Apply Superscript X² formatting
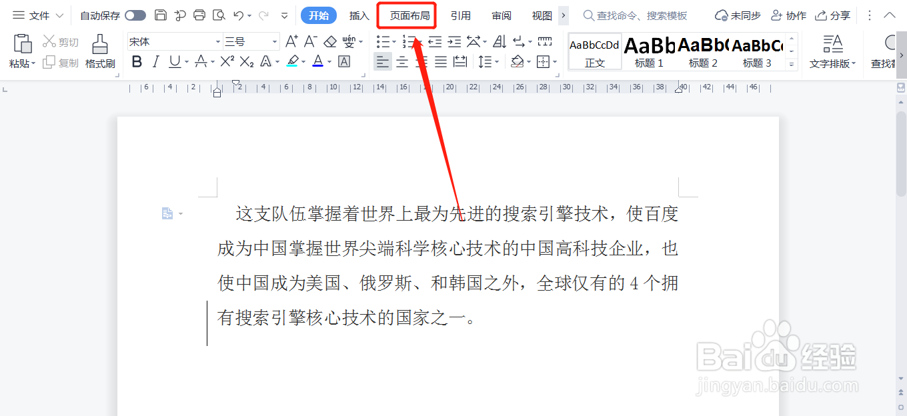Viewport: 907px width, 416px height. [227, 62]
